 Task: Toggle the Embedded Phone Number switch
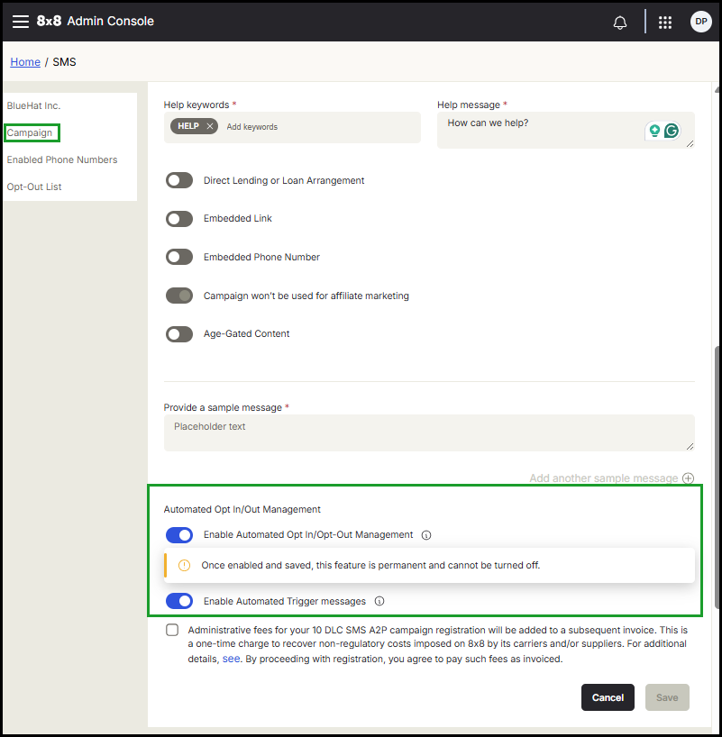[x=179, y=257]
